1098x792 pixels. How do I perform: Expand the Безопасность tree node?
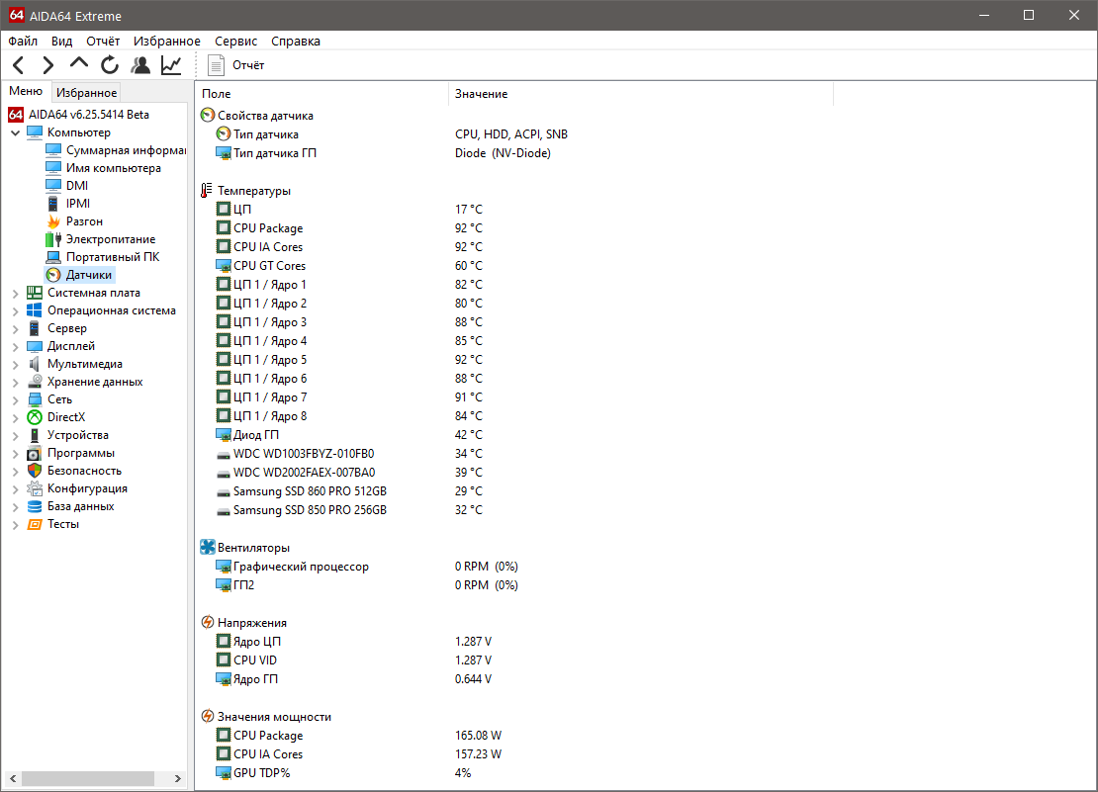[x=16, y=472]
